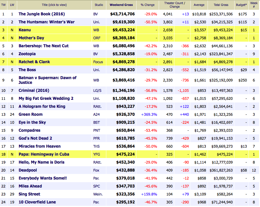Sort by Weekend Gross column header
This screenshot has width=260, height=207.
(x=121, y=5)
